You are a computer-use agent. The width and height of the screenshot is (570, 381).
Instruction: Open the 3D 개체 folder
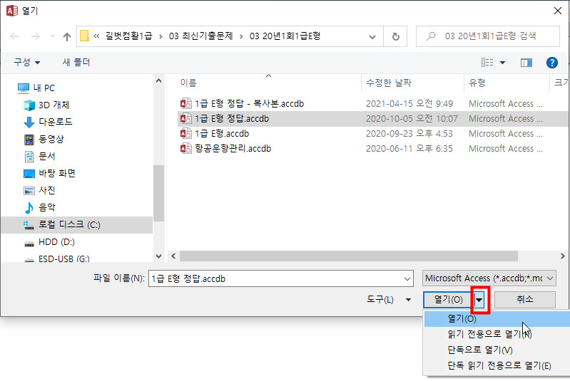tap(54, 105)
